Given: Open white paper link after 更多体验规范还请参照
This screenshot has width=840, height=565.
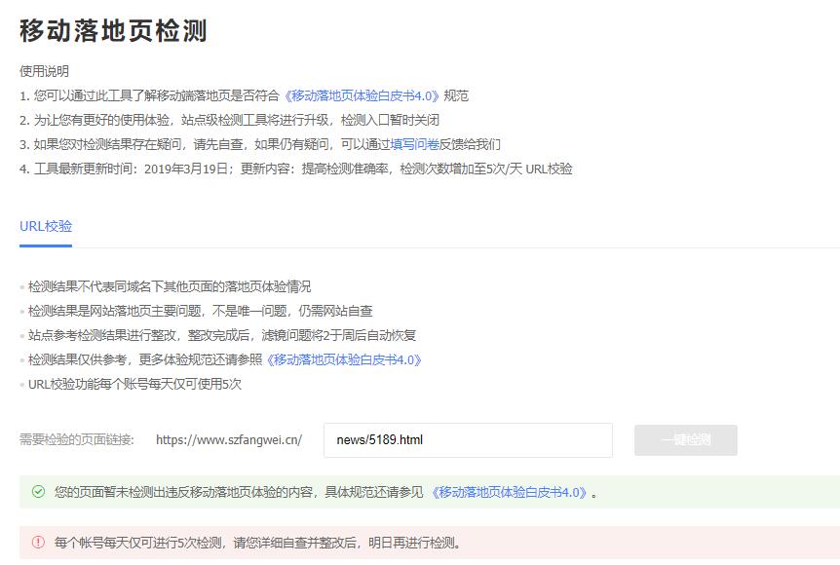Looking at the screenshot, I should (344, 359).
